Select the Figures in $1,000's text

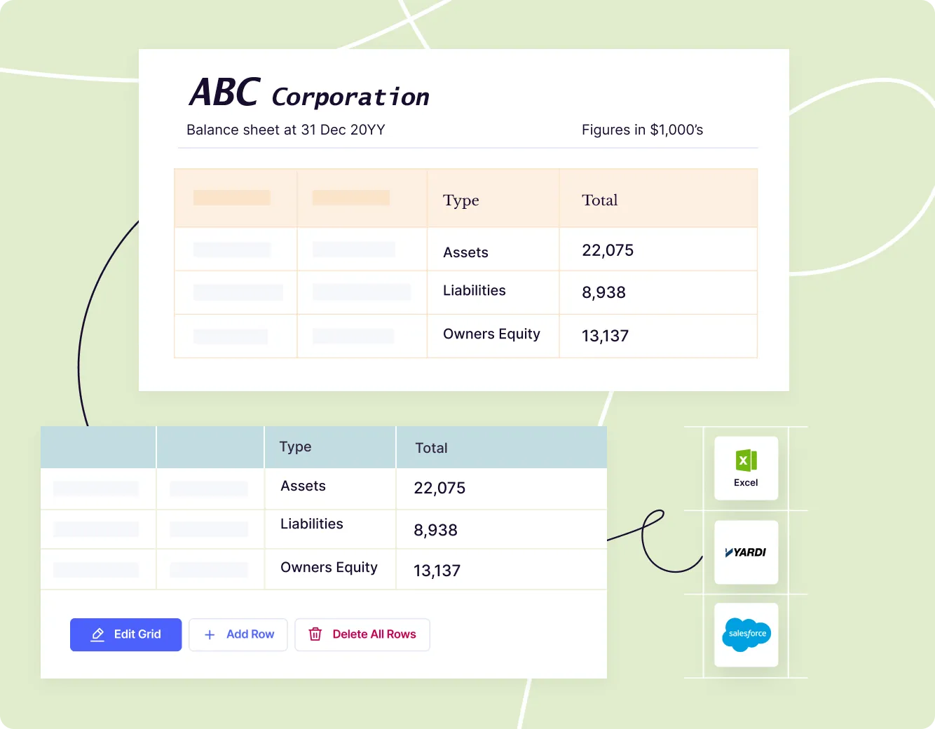click(x=642, y=130)
